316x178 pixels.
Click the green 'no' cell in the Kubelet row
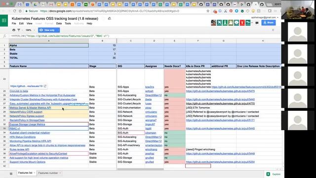(174, 133)
